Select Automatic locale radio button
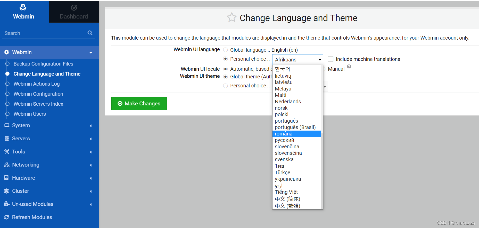479x228 pixels. click(226, 69)
